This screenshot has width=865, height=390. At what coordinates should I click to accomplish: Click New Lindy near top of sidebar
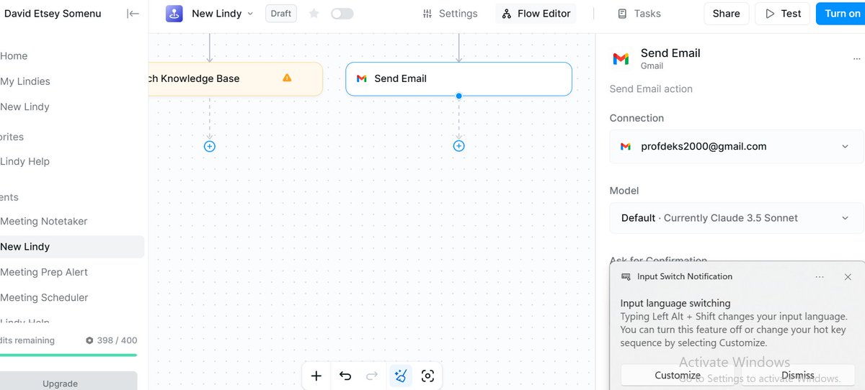click(x=25, y=106)
